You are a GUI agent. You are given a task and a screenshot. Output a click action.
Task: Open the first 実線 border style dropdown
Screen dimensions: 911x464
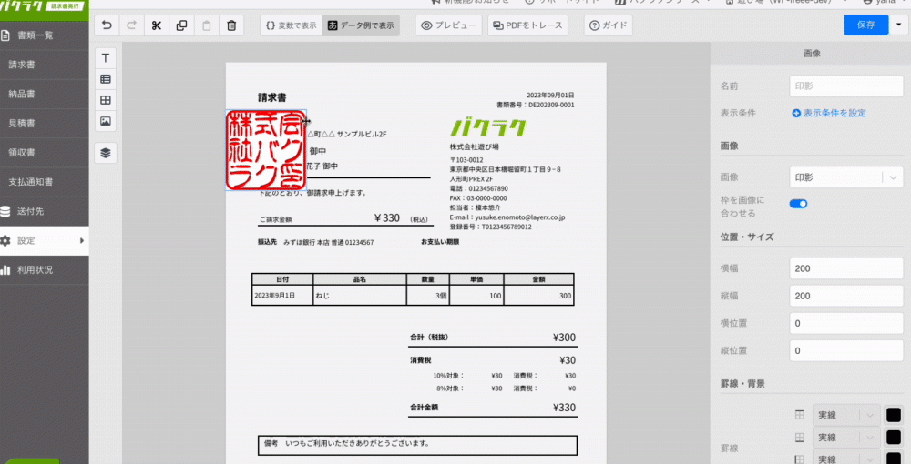click(x=846, y=415)
